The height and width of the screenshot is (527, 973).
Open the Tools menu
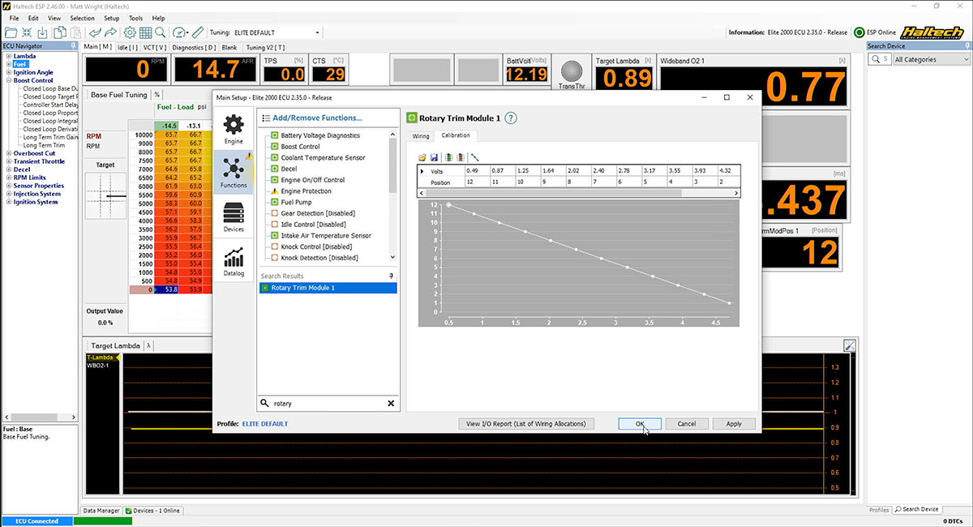(x=135, y=18)
